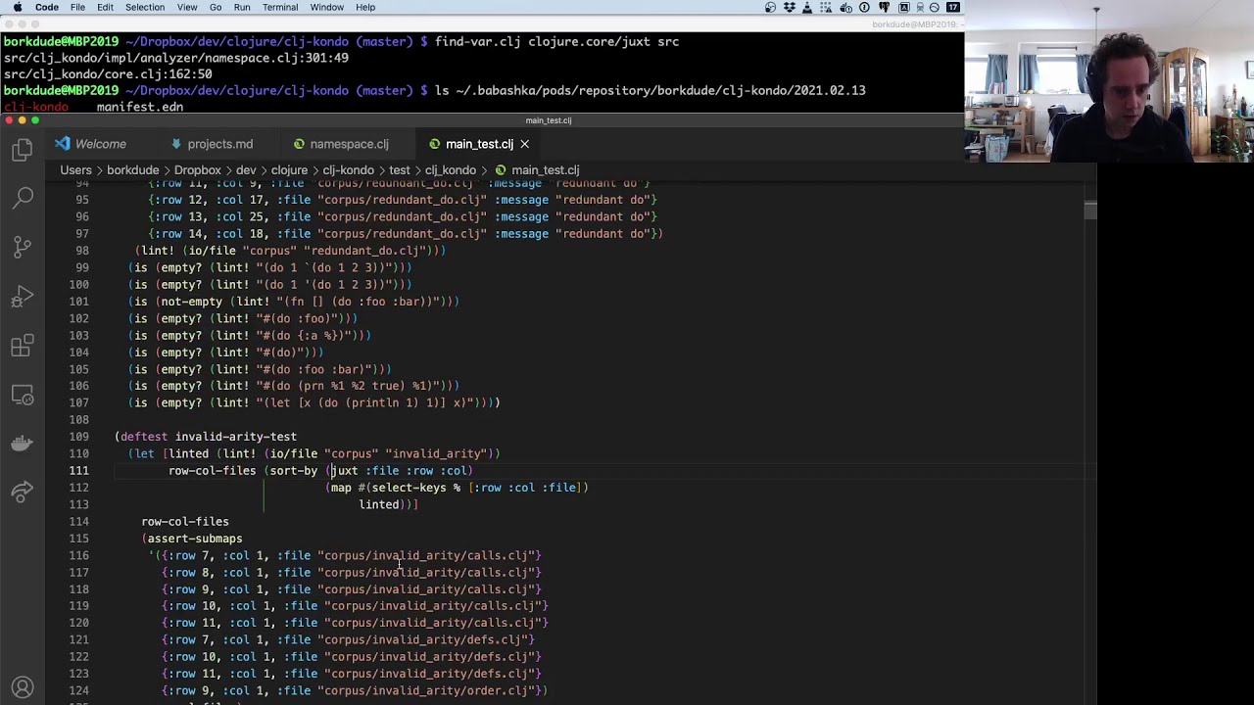Click the string "invalid_arity" on line 110
The width and height of the screenshot is (1254, 705).
point(436,454)
